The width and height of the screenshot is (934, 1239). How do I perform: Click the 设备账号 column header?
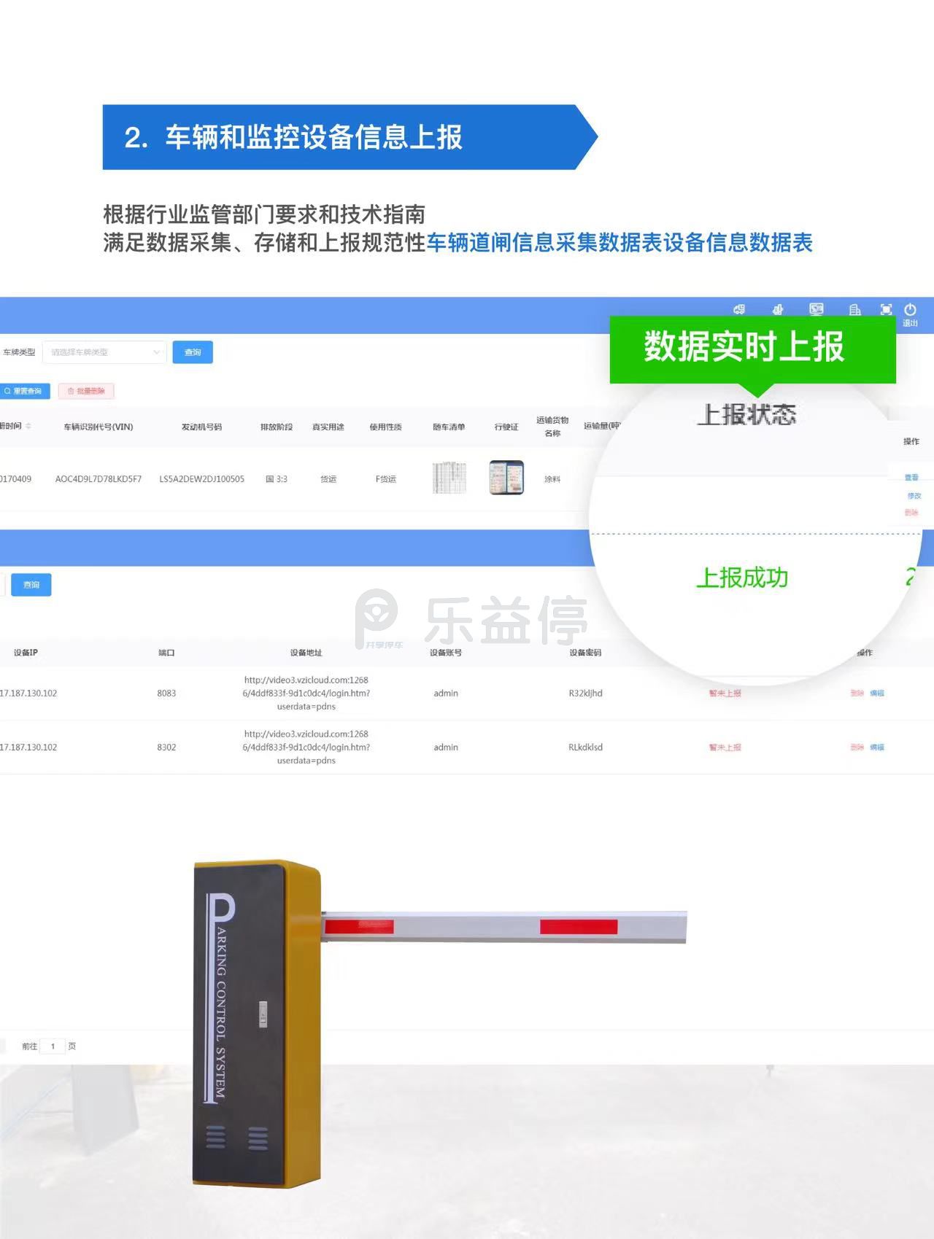tap(446, 652)
